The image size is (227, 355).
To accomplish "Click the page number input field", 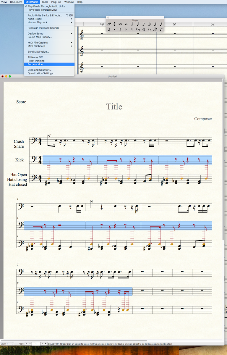I will click(36, 343).
